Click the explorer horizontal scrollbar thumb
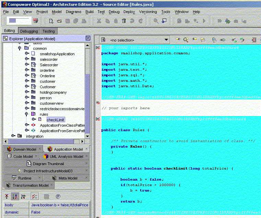Image resolution: width=261 pixels, height=218 pixels. 41,141
